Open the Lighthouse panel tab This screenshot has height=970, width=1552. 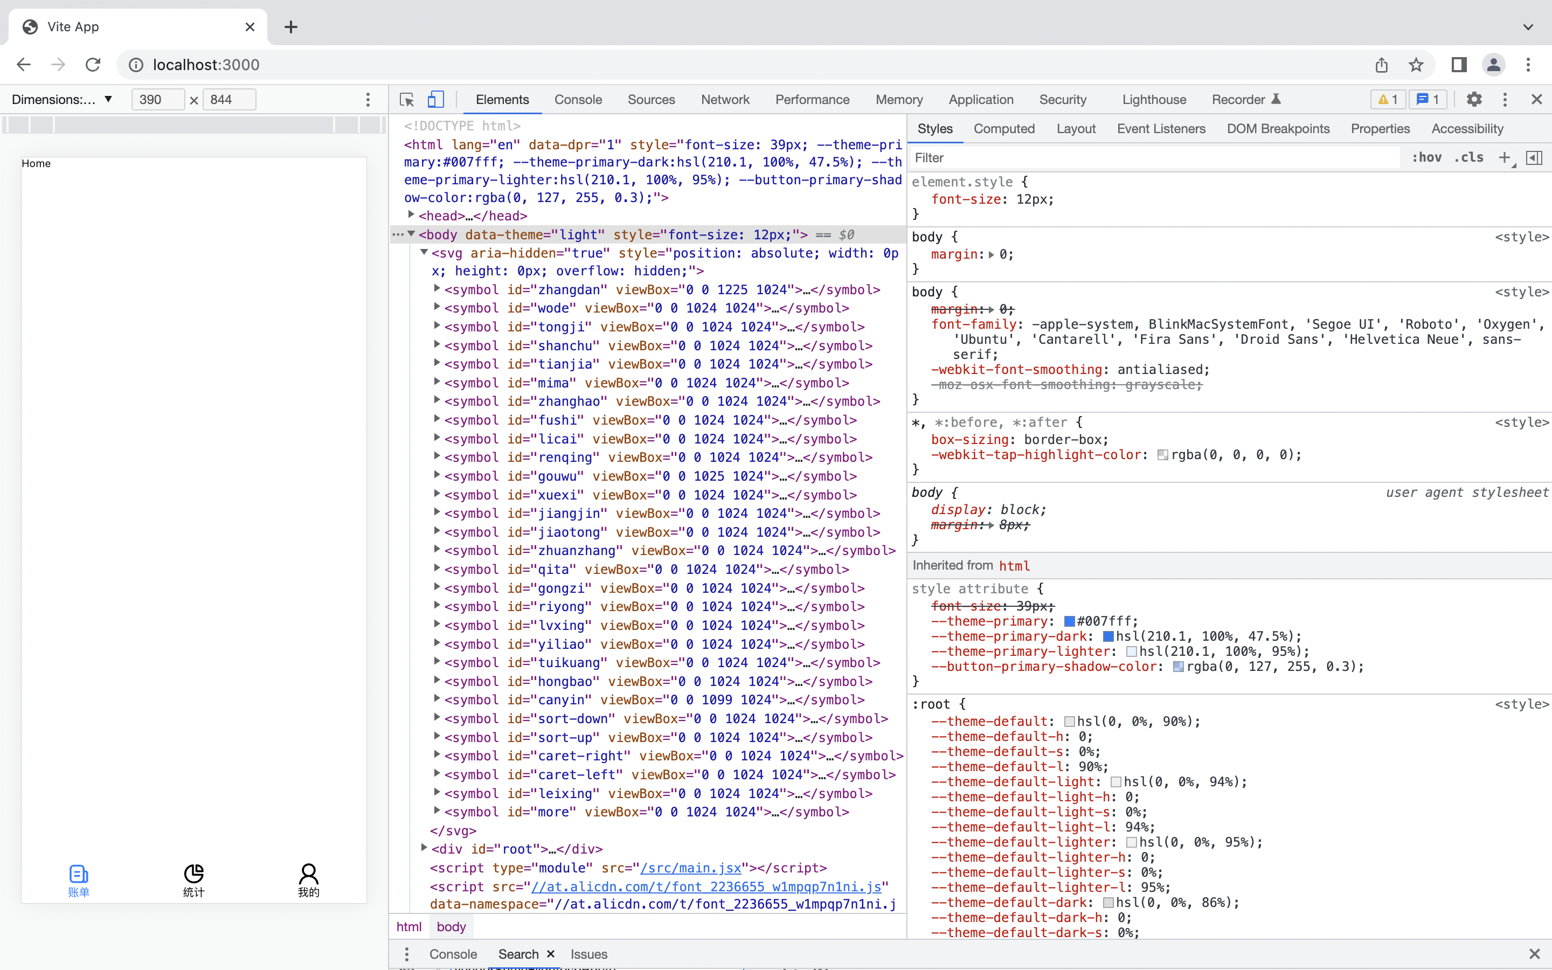(x=1154, y=100)
